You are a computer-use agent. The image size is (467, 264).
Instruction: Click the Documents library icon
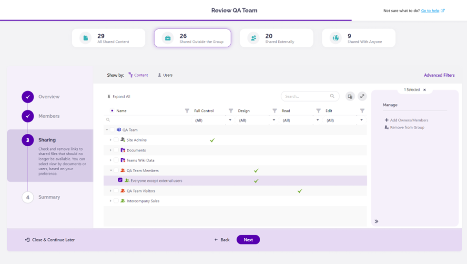point(123,150)
